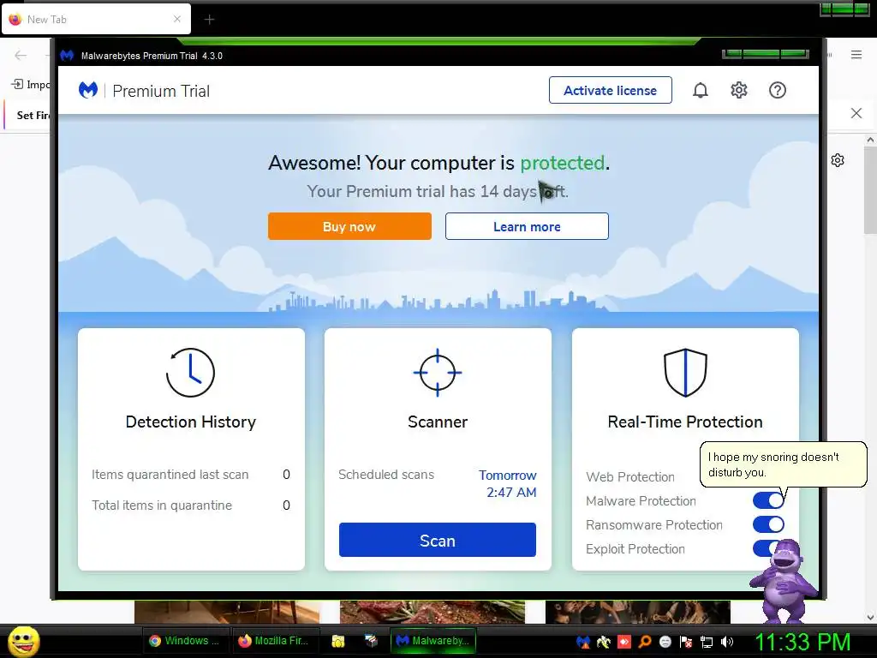Click the Firefox page vertical scrollbar

[870, 190]
